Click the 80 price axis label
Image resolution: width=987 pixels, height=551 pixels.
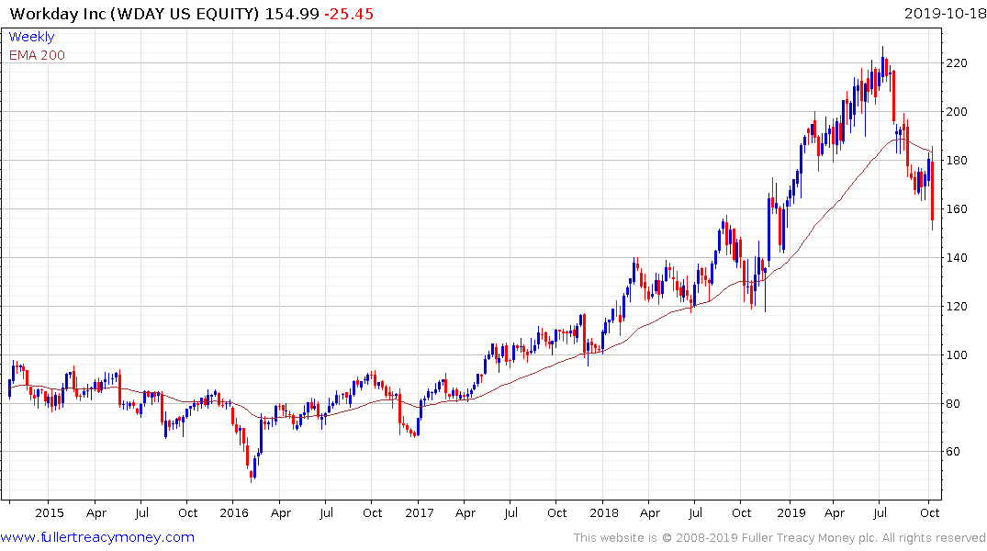pyautogui.click(x=953, y=404)
